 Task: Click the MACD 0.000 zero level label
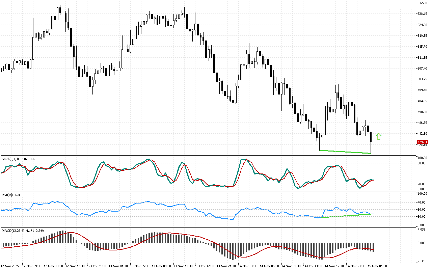pyautogui.click(x=422, y=243)
